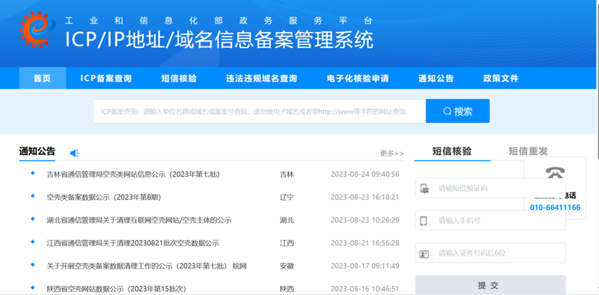The height and width of the screenshot is (295, 599).
Task: Click the SMS verification code field icon
Action: click(424, 188)
